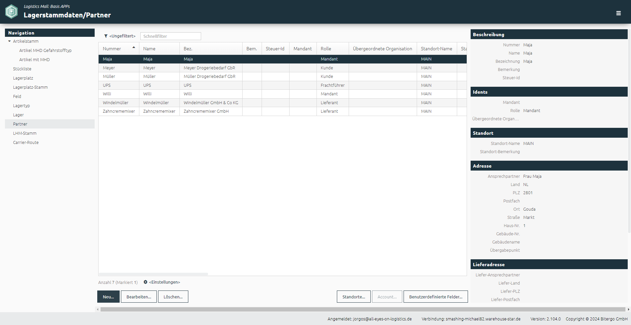Select LHM-Stamm in the navigation
Viewport: 631px width, 325px height.
[x=25, y=133]
